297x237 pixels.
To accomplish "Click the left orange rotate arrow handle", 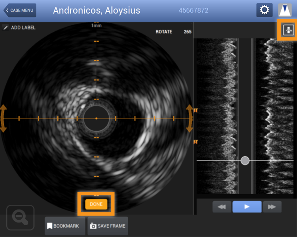I will pyautogui.click(x=3, y=119).
